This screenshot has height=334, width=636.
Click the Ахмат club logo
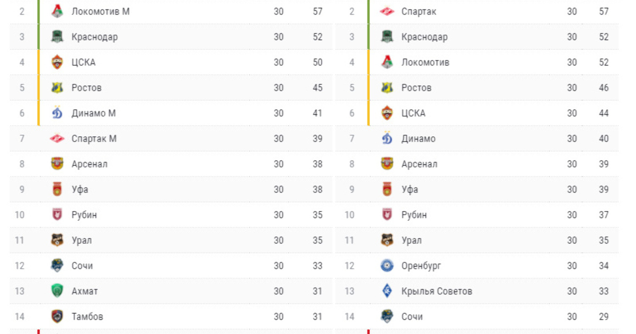57,291
